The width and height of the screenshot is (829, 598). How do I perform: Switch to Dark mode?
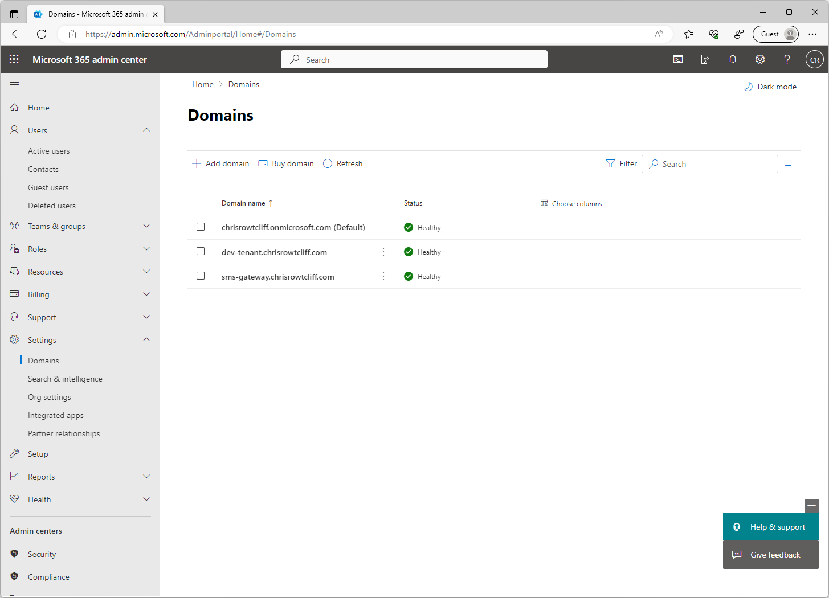coord(770,87)
